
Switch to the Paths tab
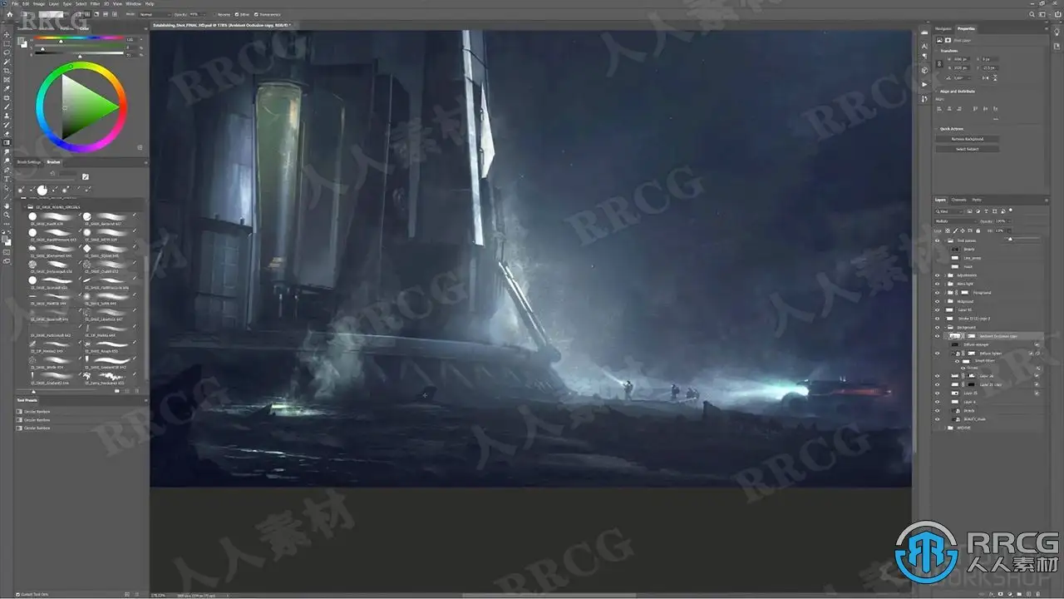pyautogui.click(x=977, y=200)
